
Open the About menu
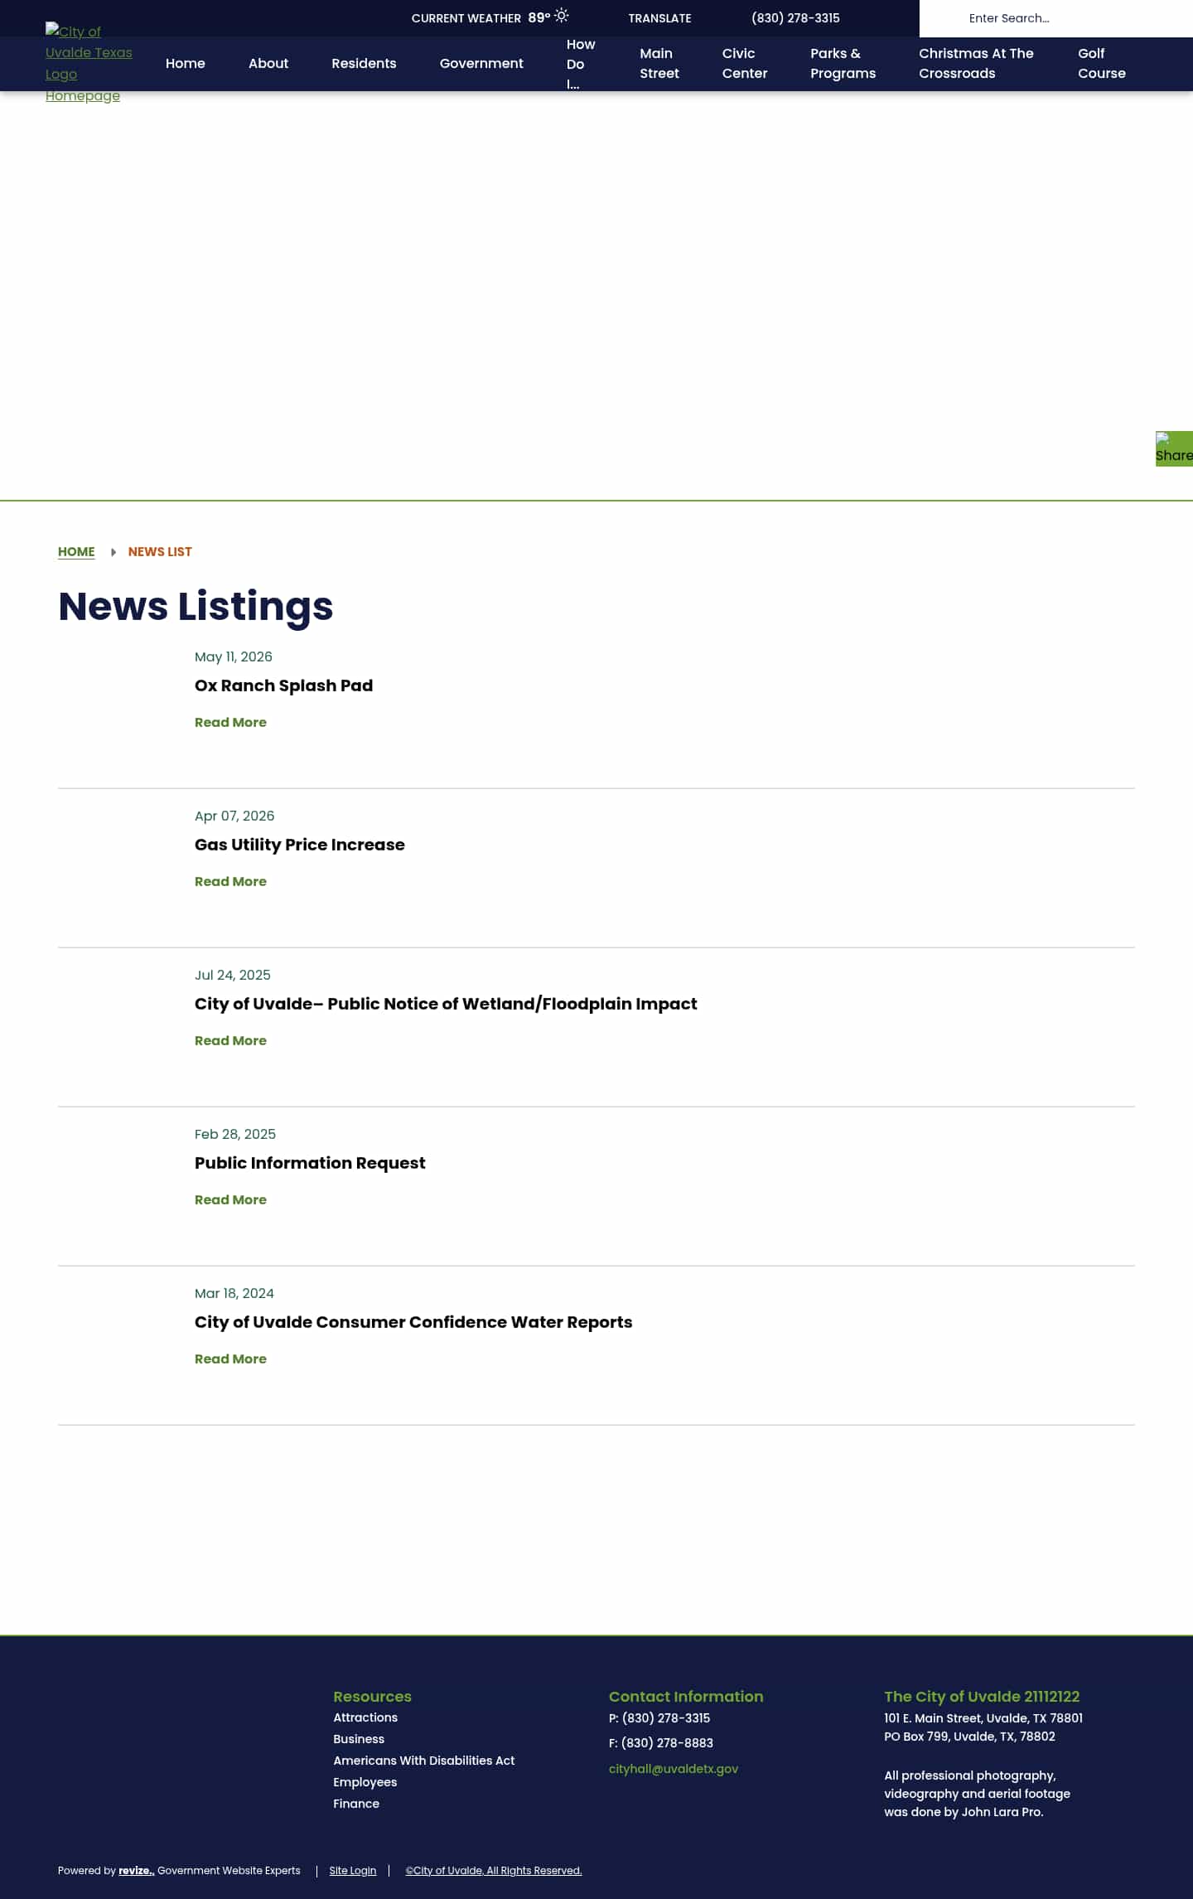[268, 64]
